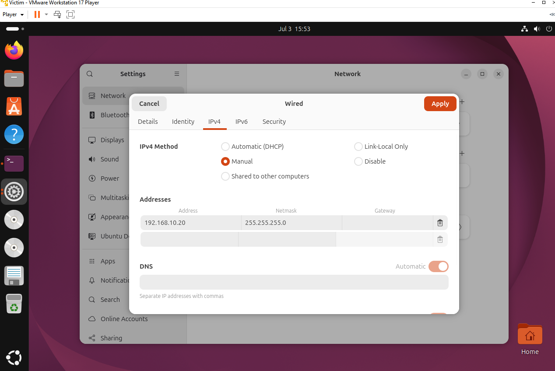Open Firefox from the dock
The height and width of the screenshot is (371, 555).
tap(14, 50)
